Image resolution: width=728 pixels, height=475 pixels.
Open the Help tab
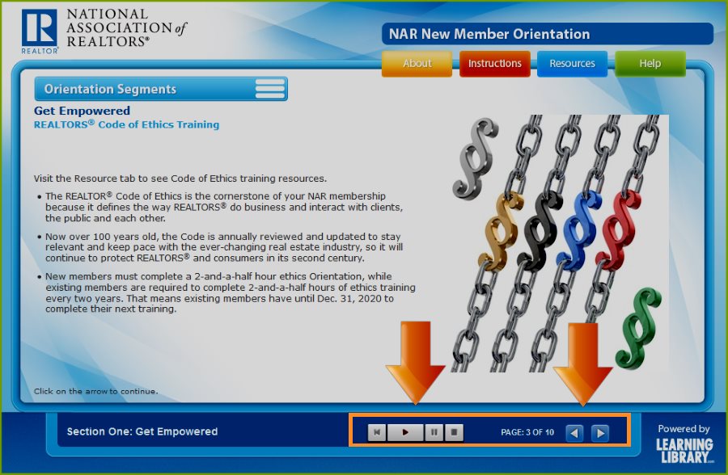click(x=650, y=64)
